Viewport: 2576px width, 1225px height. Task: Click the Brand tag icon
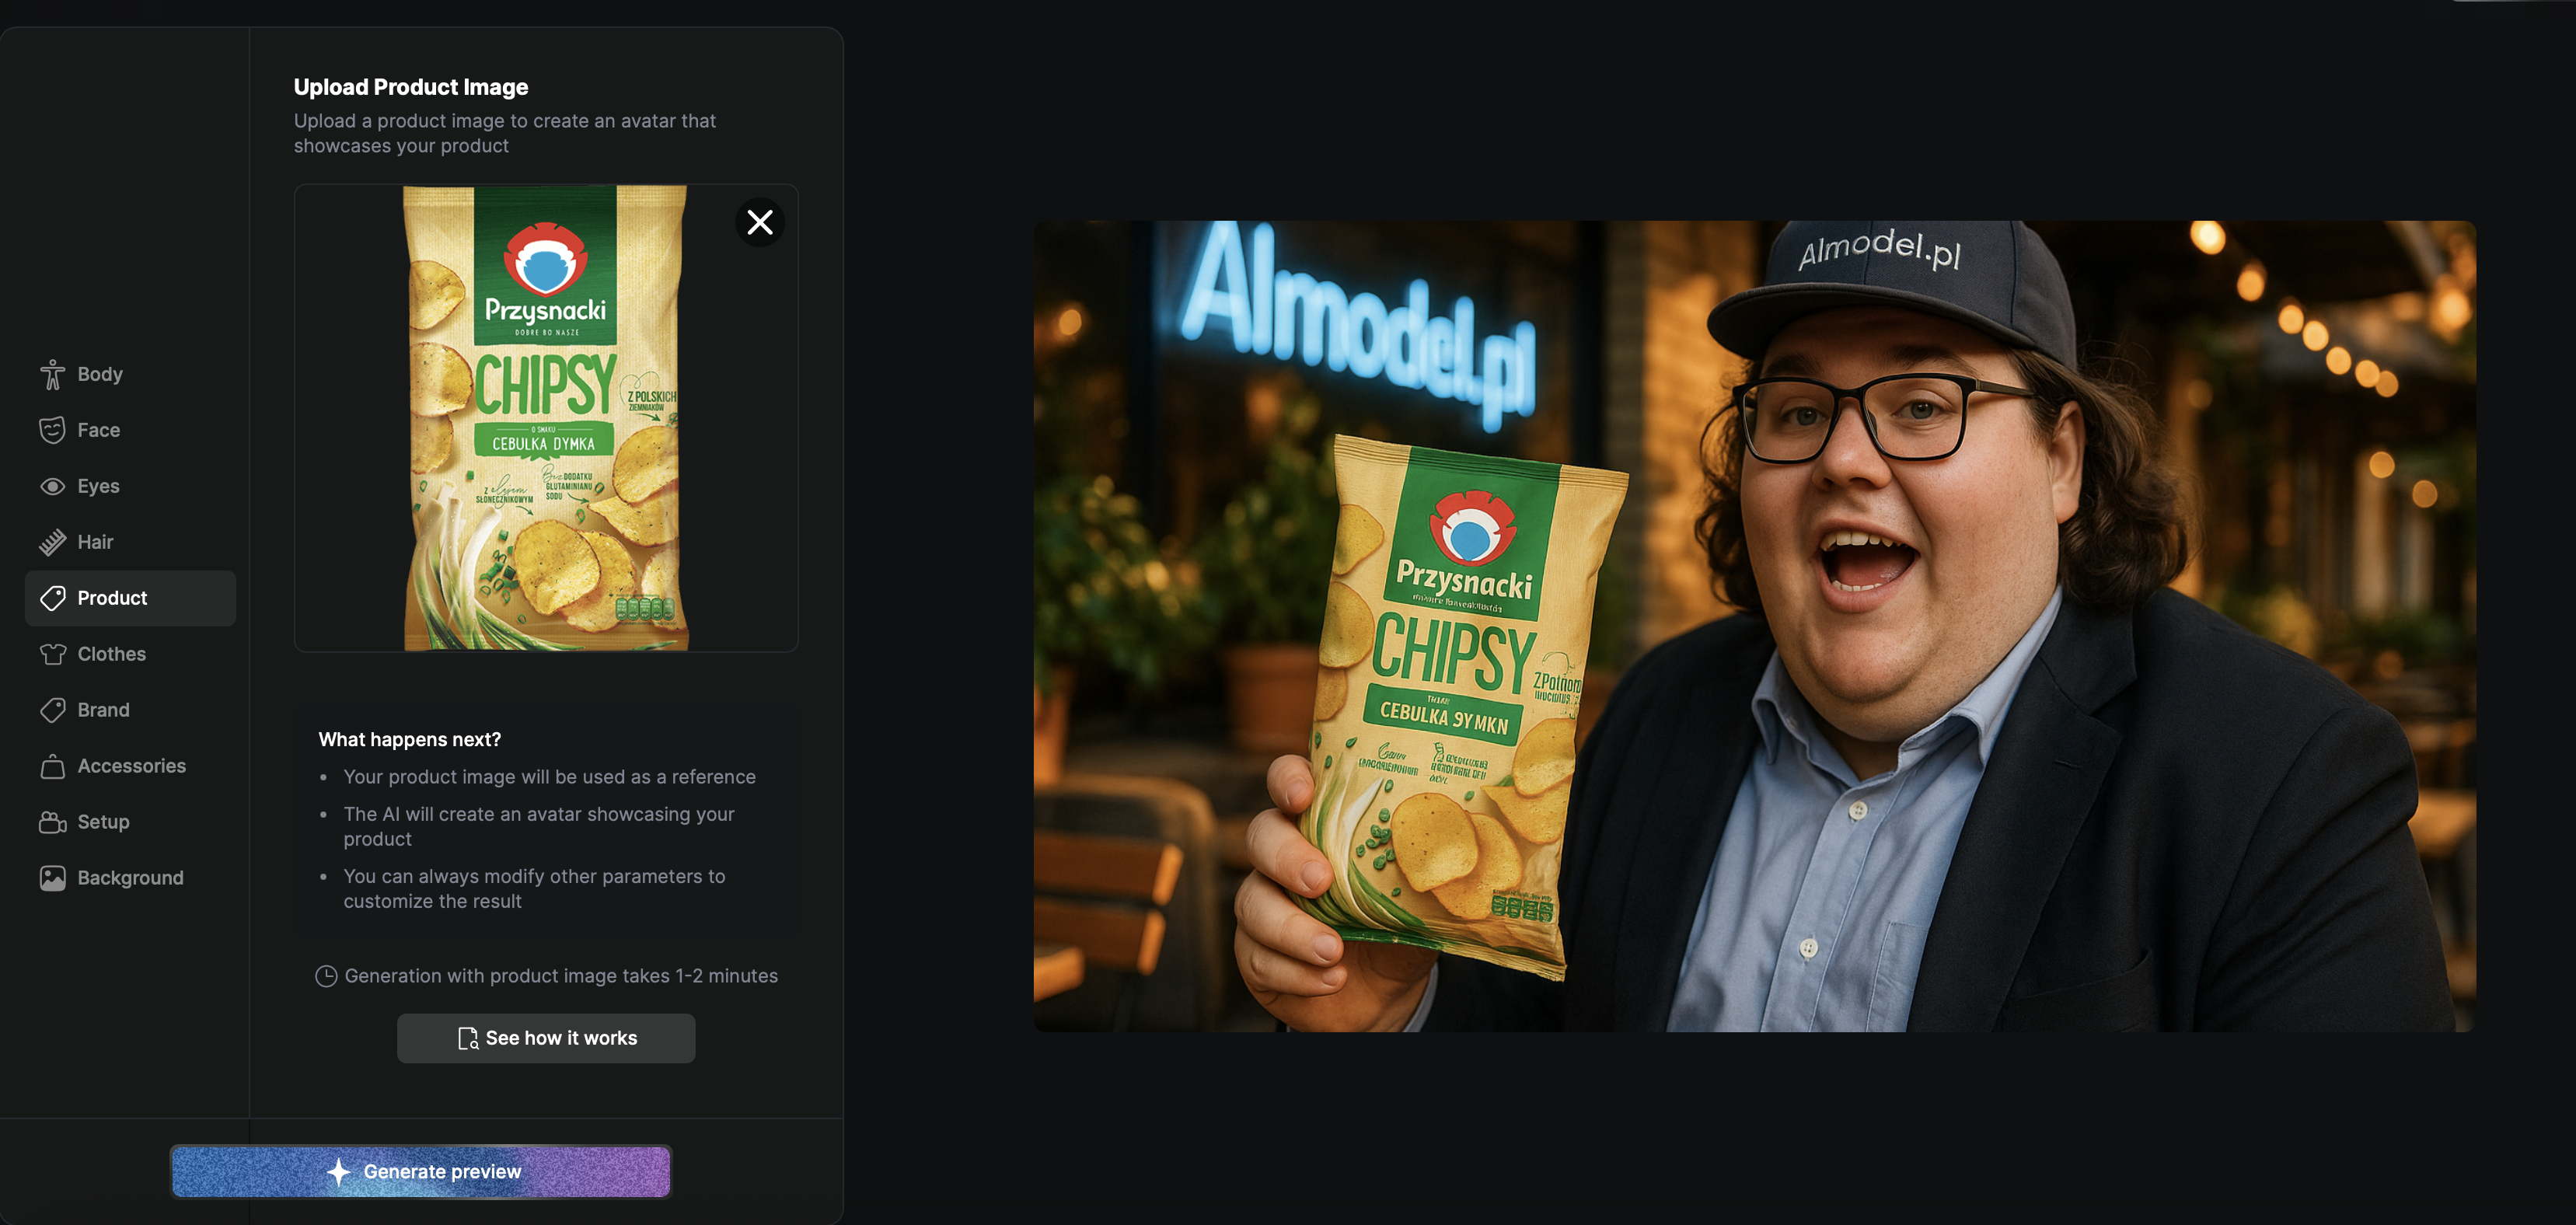tap(53, 710)
